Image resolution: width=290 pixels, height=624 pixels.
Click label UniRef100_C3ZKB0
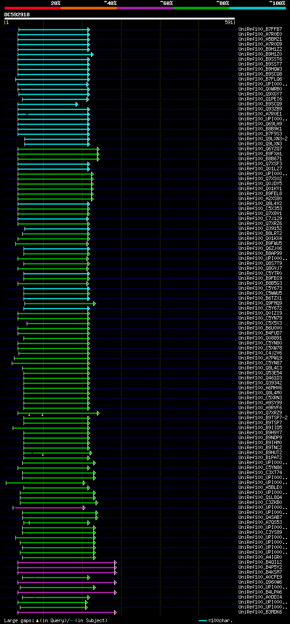(x=260, y=502)
